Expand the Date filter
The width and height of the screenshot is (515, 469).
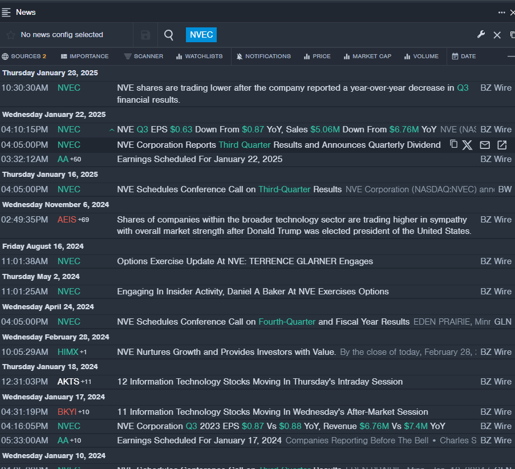(464, 56)
